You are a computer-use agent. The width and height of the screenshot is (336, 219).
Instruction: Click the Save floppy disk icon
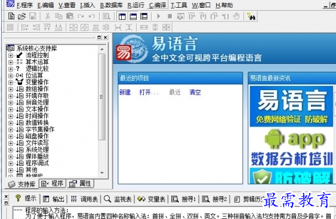33,16
